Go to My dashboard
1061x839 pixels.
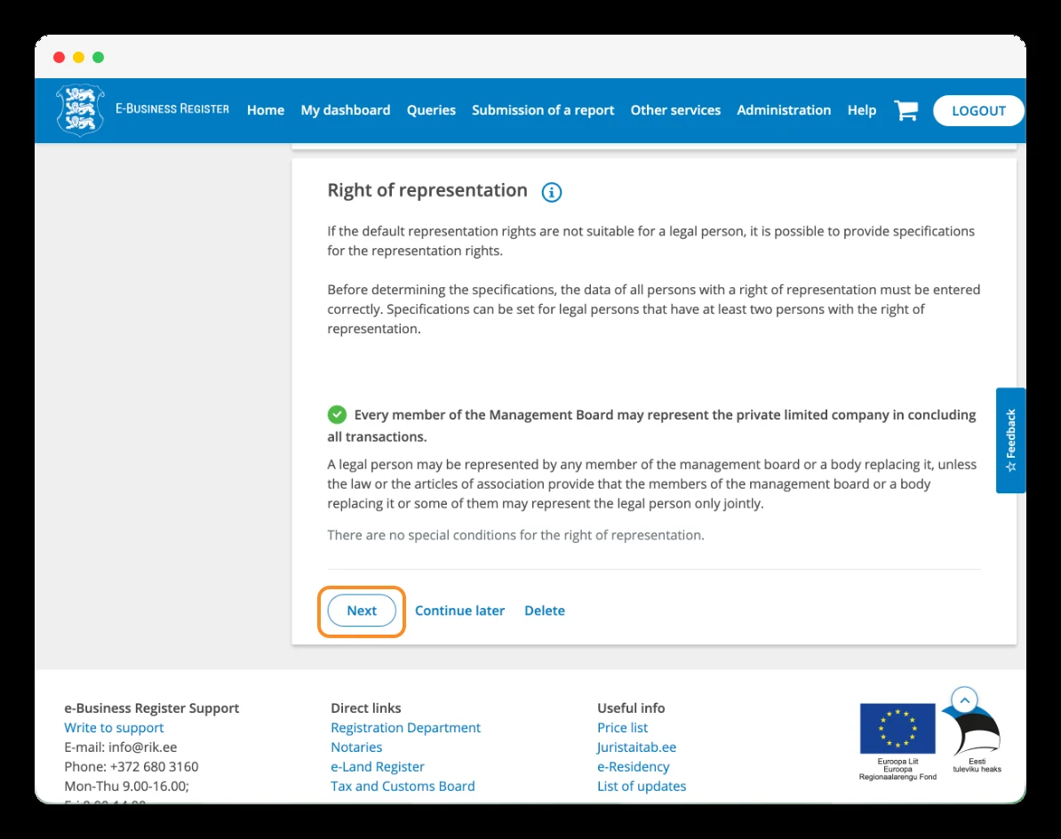tap(346, 110)
